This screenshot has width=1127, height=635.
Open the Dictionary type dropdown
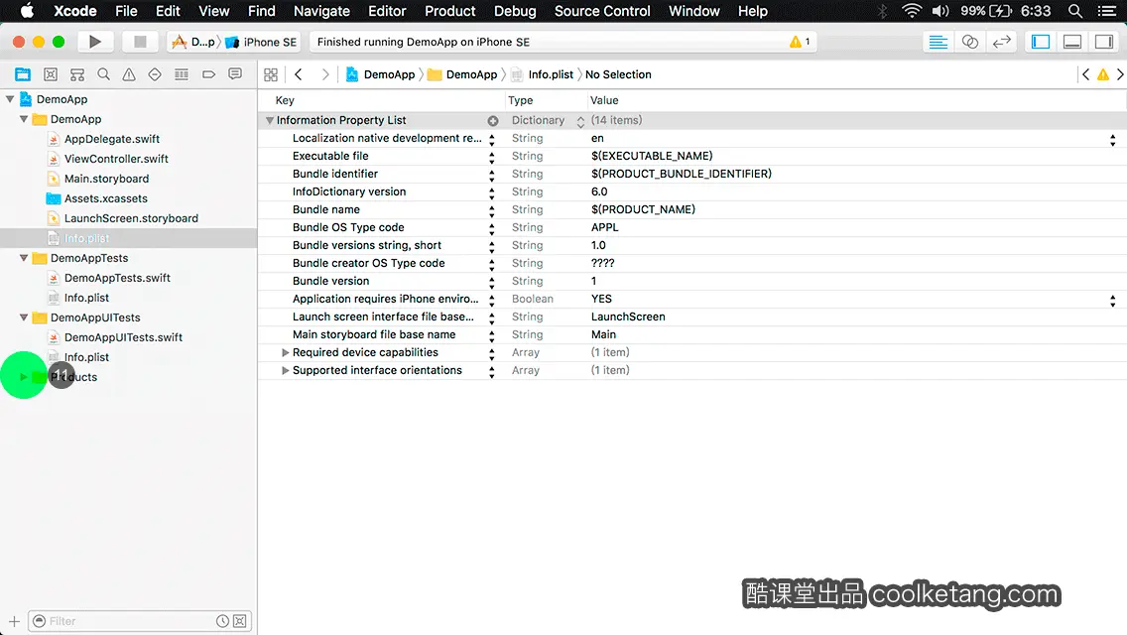click(x=580, y=122)
